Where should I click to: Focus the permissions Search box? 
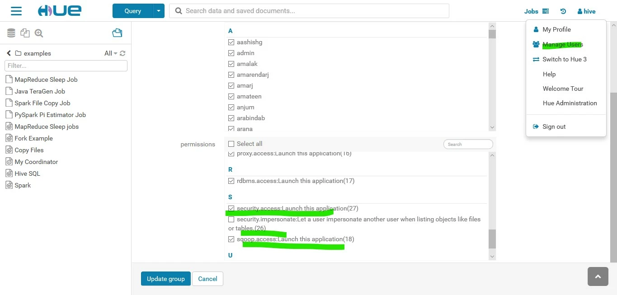468,144
